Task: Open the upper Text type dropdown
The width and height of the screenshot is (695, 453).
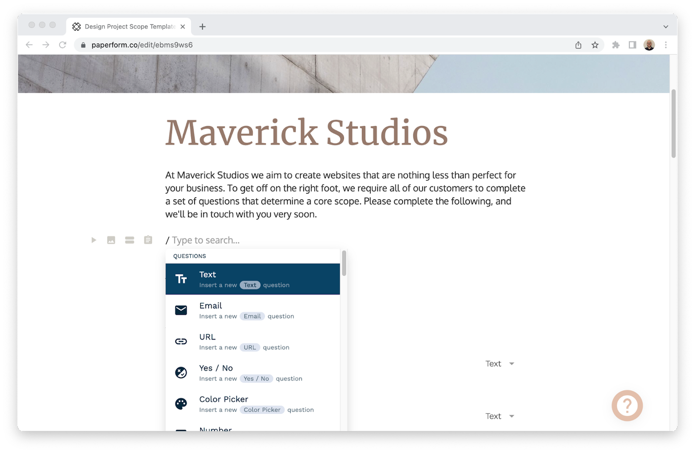Action: 499,364
